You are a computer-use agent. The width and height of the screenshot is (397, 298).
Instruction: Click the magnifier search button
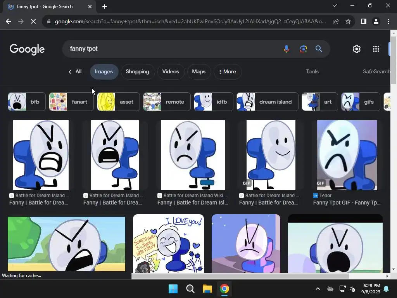319,49
